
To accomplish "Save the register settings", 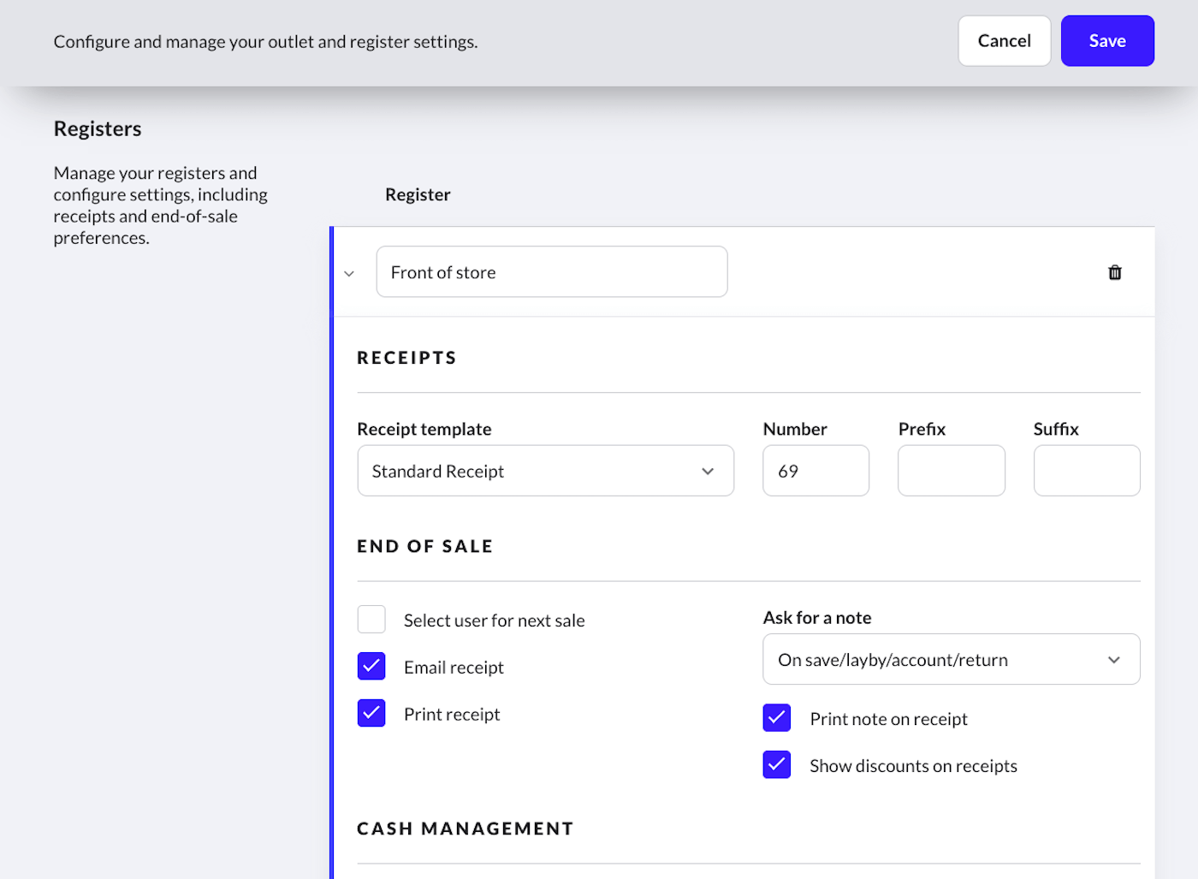I will tap(1106, 41).
